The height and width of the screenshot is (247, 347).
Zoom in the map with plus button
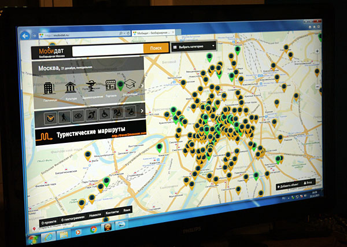(x=317, y=51)
